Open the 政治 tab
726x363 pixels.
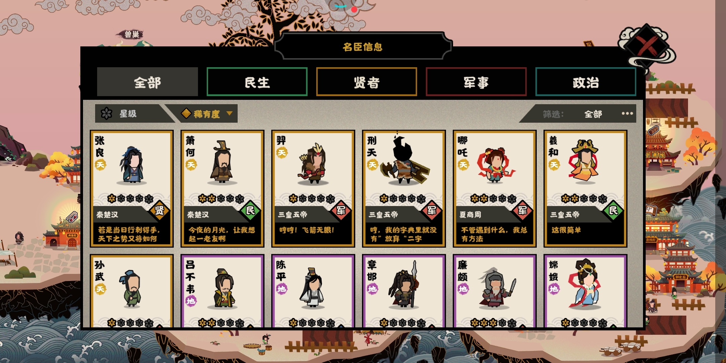(586, 82)
